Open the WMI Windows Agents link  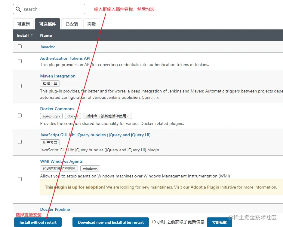(61, 161)
